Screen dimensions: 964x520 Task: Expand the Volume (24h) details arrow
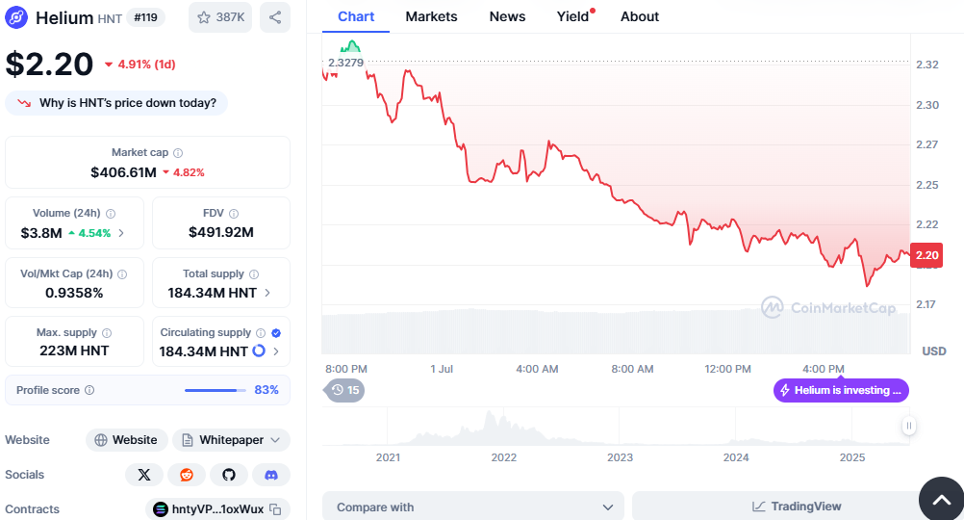[x=121, y=233]
